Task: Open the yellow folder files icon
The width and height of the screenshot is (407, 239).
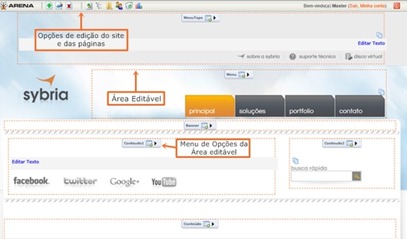Action: pos(109,6)
